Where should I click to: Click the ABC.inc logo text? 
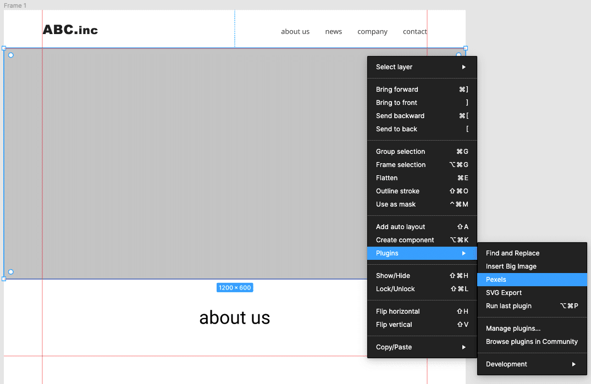(x=70, y=30)
